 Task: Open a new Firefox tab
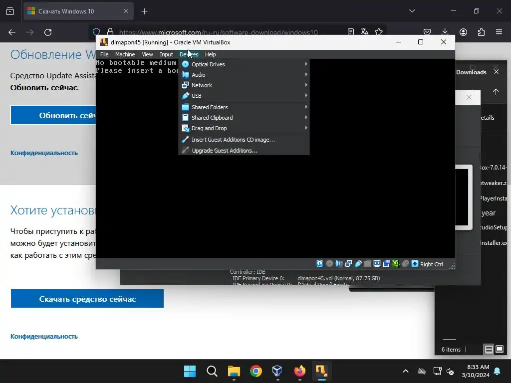tap(145, 11)
